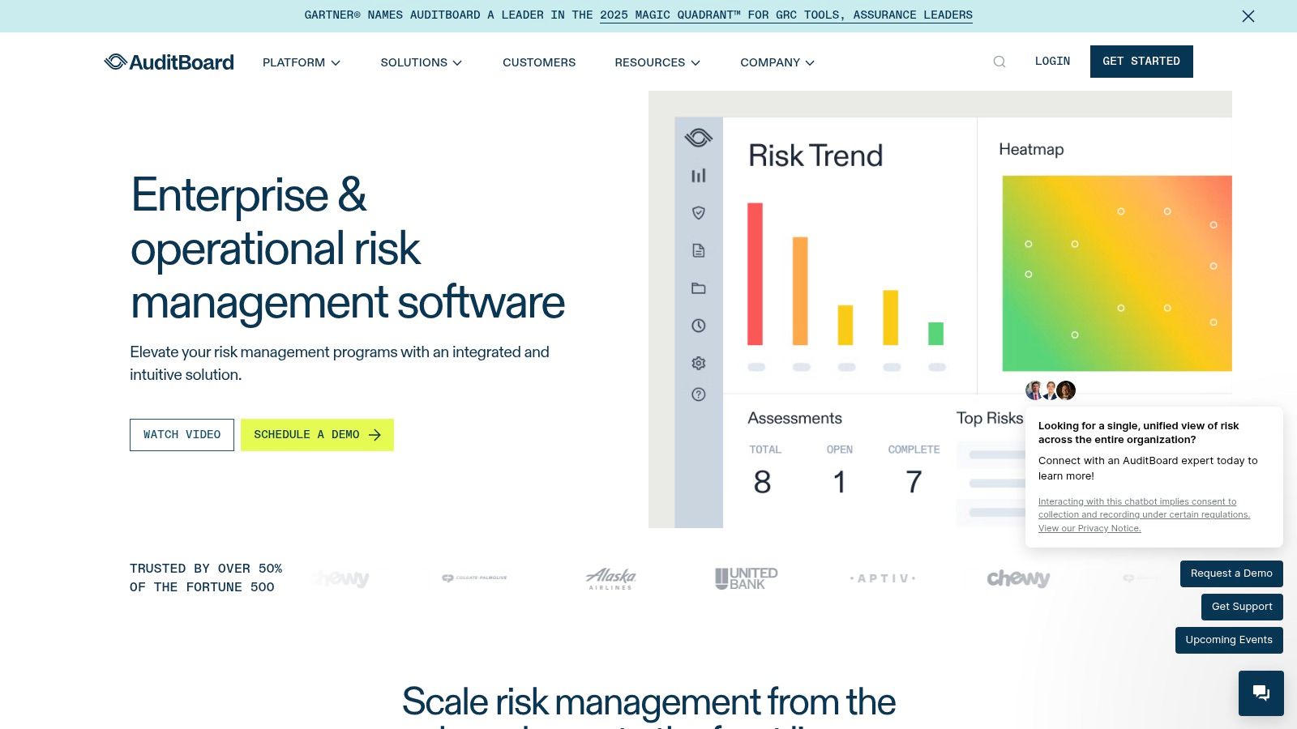Viewport: 1297px width, 729px height.
Task: Open settings via the gear icon in the sidebar
Action: (698, 363)
